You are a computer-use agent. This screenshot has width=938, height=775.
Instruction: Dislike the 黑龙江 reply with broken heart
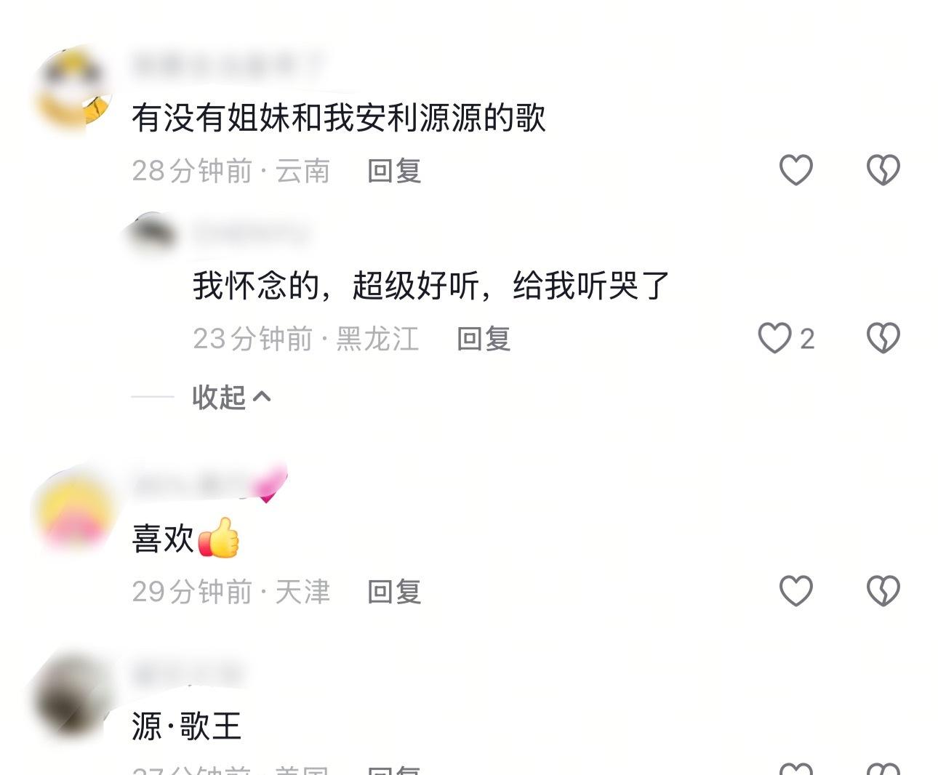point(883,338)
